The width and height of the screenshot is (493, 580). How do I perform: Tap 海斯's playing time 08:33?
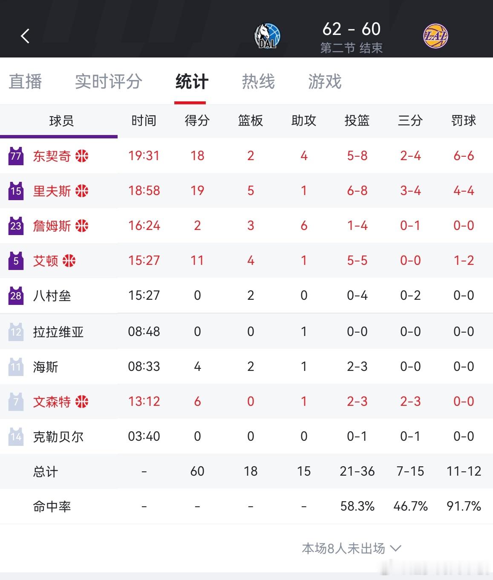144,367
